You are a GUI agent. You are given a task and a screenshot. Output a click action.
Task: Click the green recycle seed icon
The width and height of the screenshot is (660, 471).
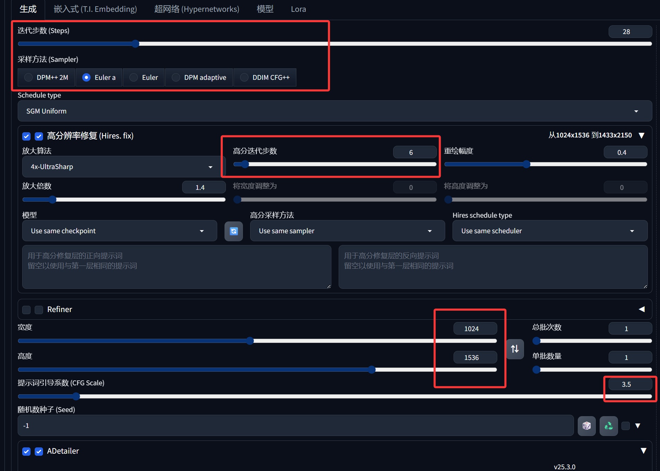[609, 426]
